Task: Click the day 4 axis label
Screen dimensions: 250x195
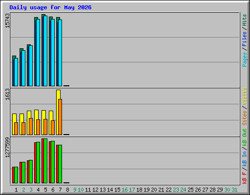Action: coord(38,190)
